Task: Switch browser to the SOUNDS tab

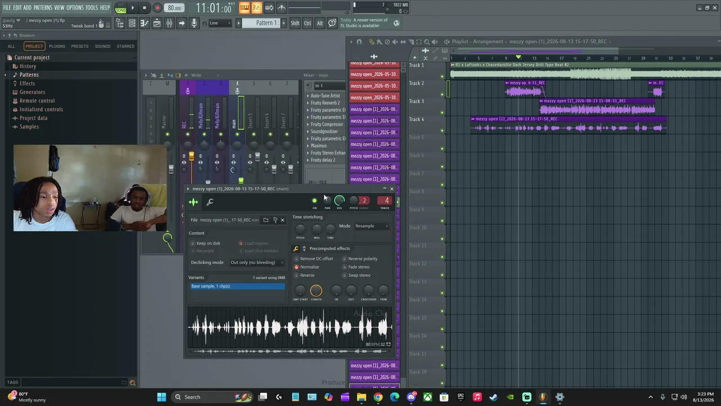Action: click(x=103, y=46)
